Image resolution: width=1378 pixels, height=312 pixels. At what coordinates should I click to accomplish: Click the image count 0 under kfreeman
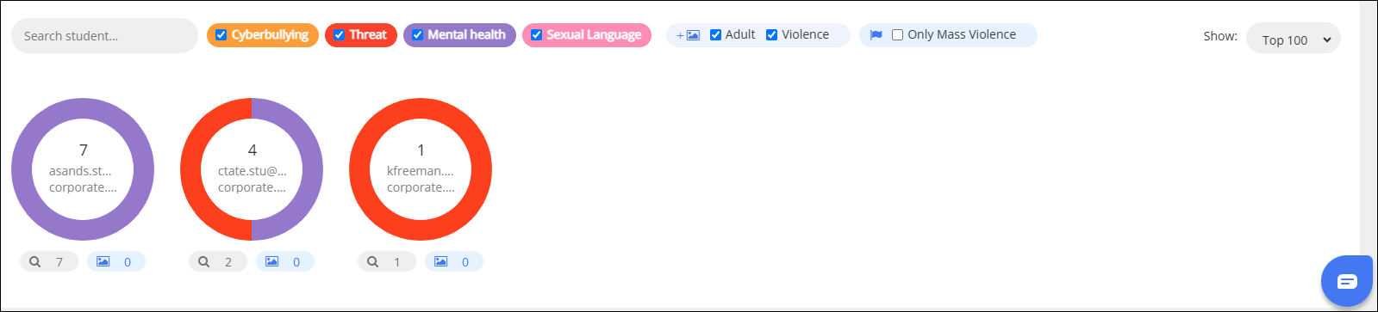[x=465, y=262]
